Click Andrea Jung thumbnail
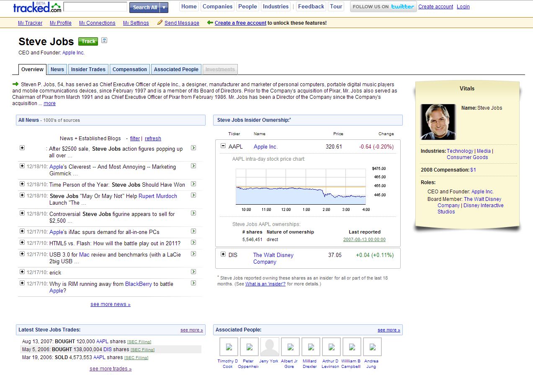This screenshot has height=375, width=533. (372, 347)
